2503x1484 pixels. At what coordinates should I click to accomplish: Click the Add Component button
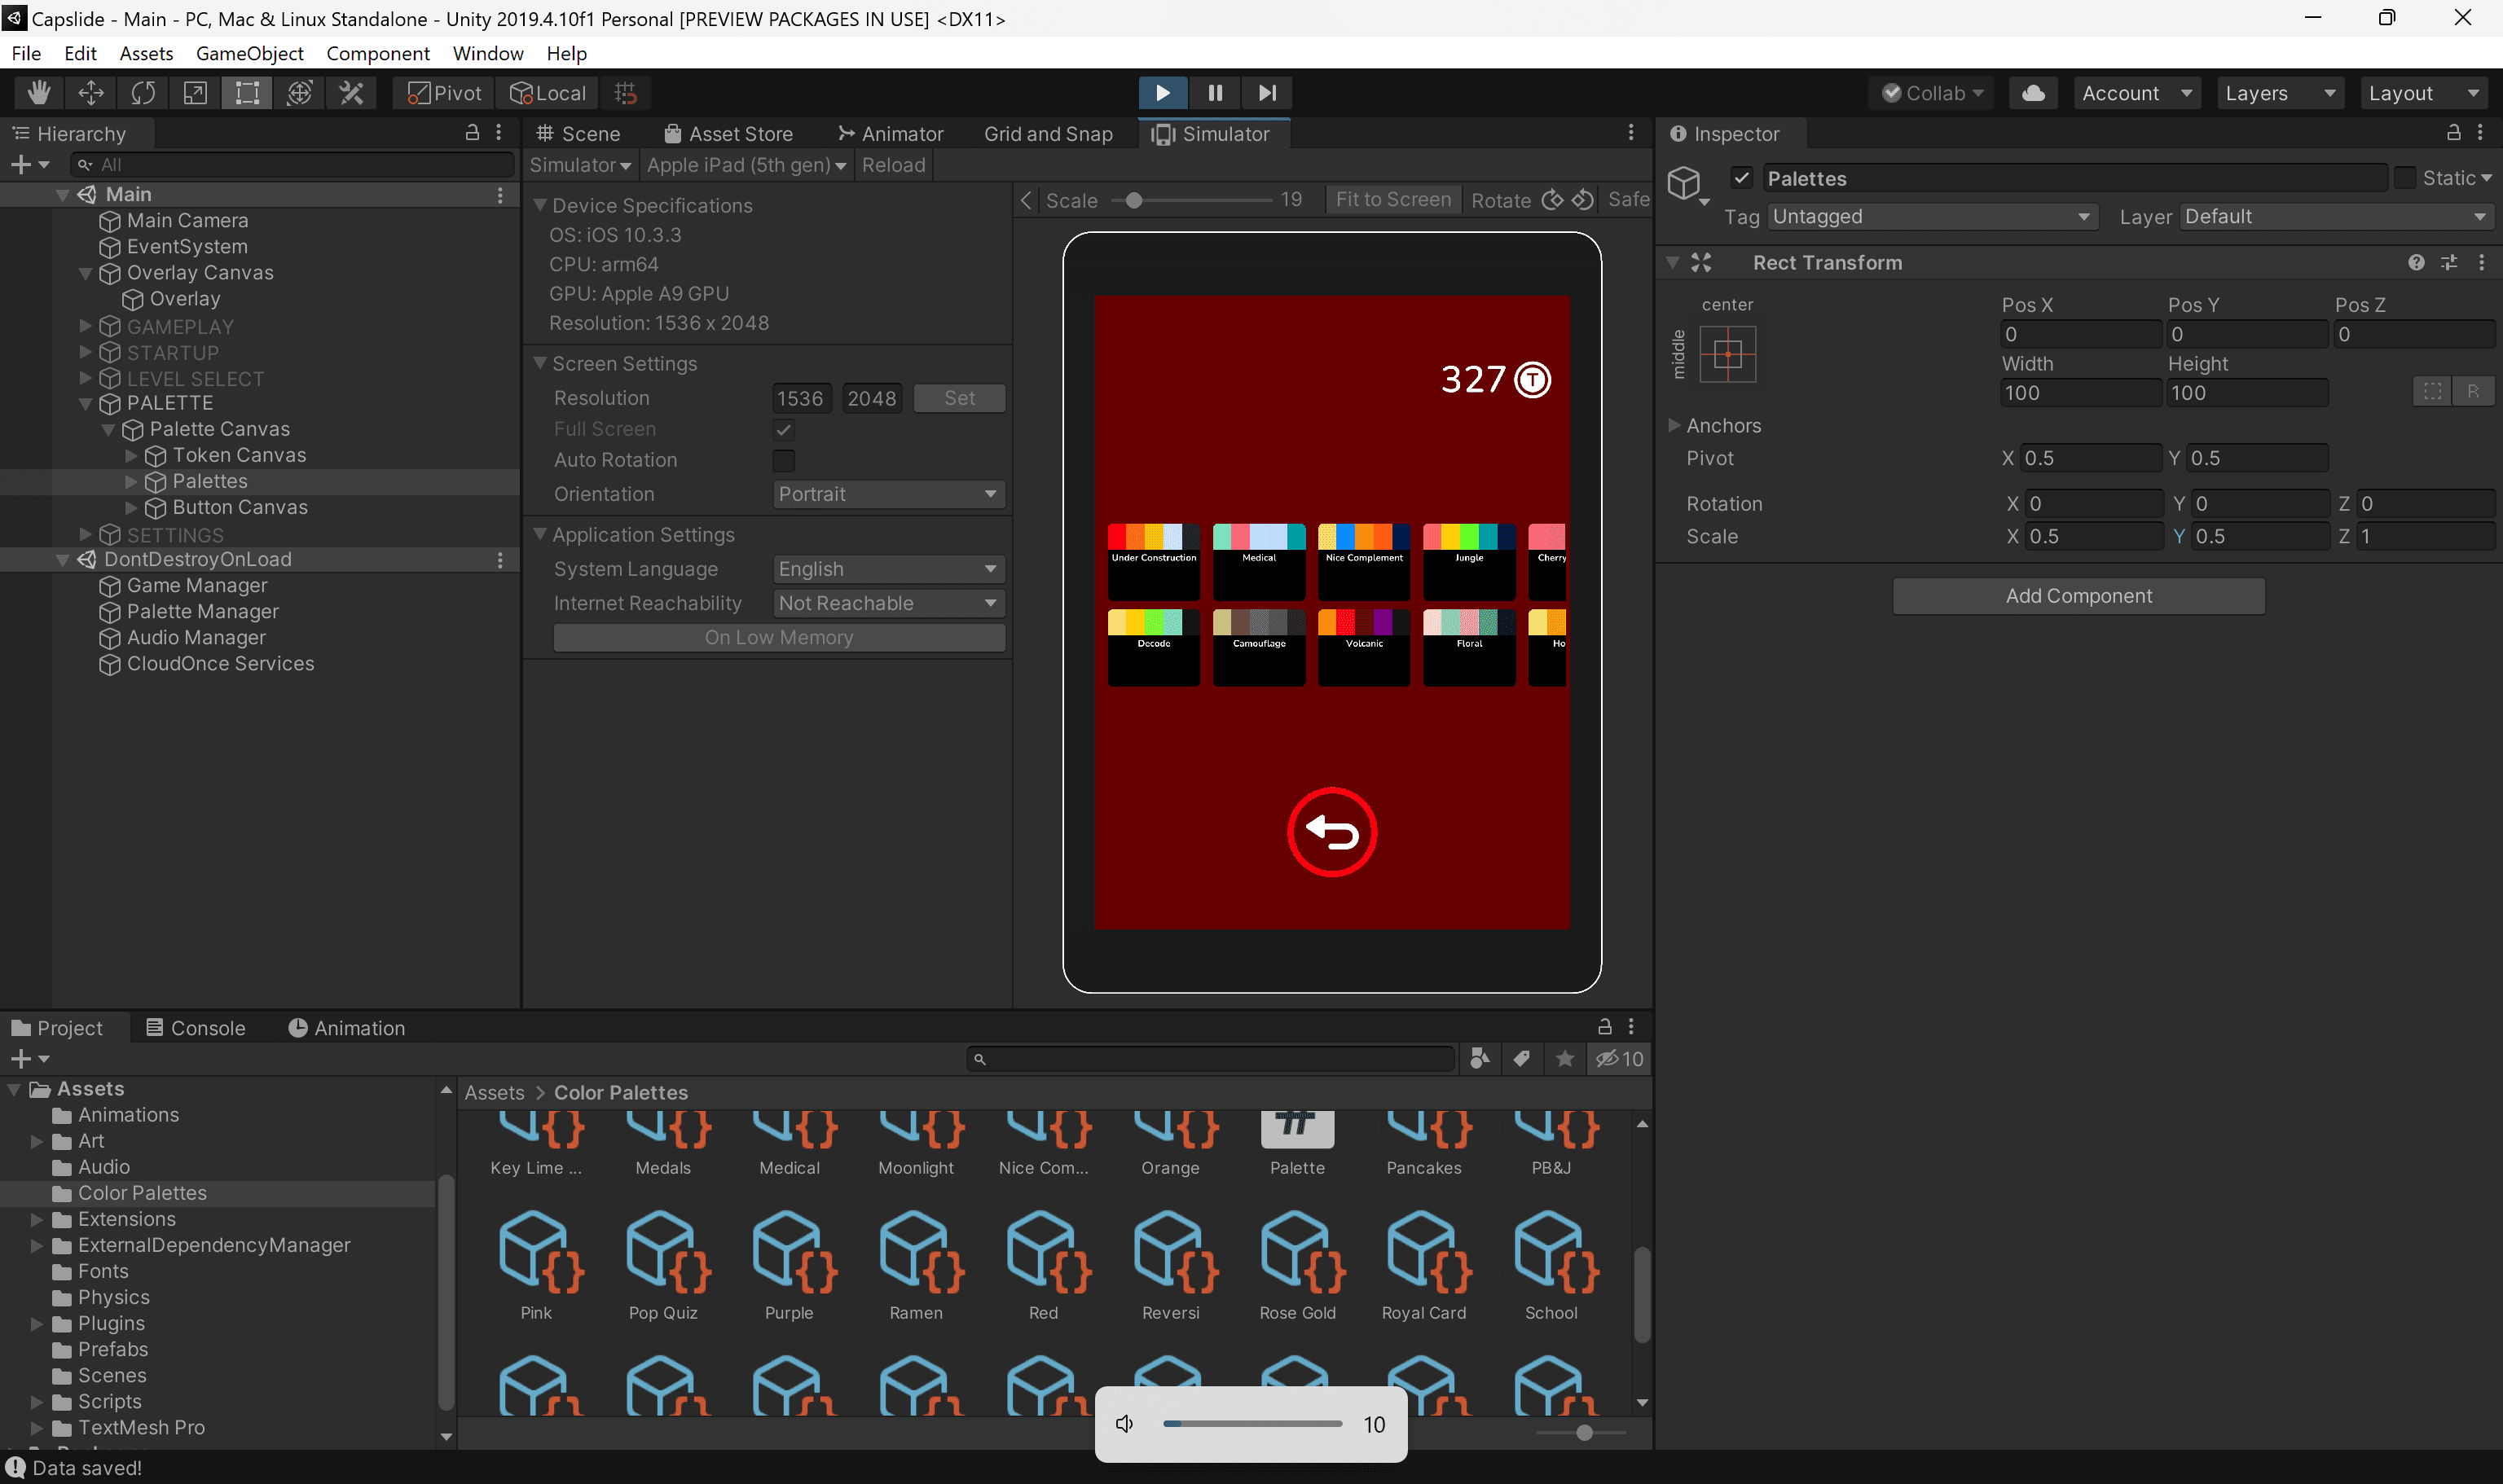tap(2078, 596)
